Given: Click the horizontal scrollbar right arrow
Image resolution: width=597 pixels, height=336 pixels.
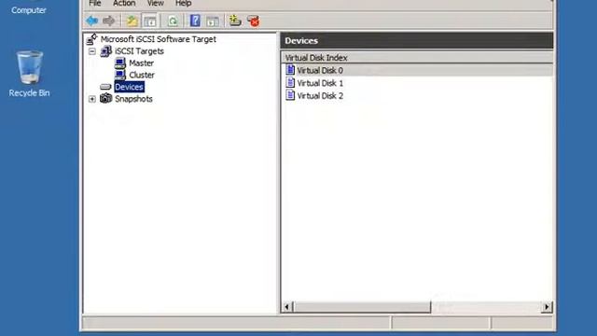Looking at the screenshot, I should (x=547, y=307).
